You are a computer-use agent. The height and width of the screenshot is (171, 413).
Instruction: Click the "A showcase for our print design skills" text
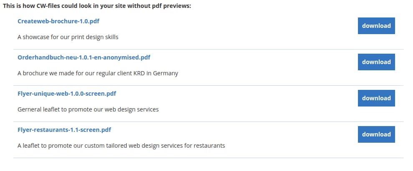coord(68,37)
